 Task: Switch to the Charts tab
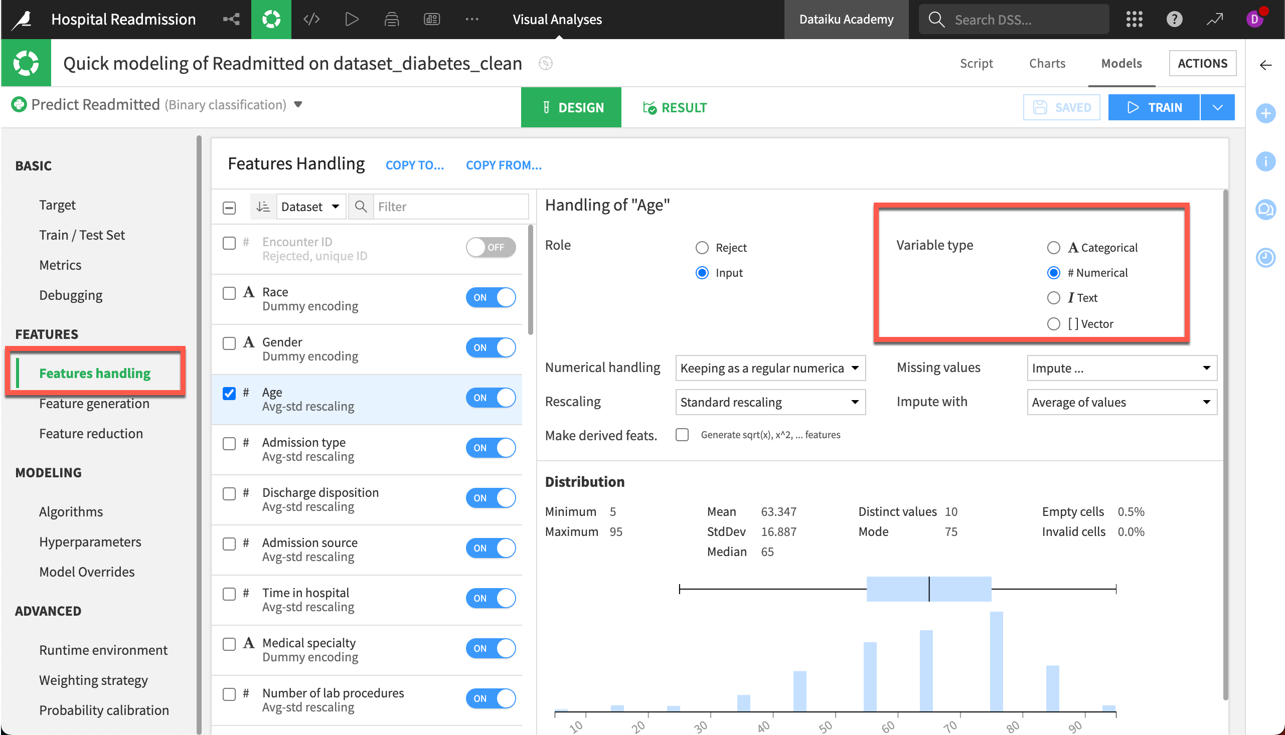click(x=1047, y=63)
